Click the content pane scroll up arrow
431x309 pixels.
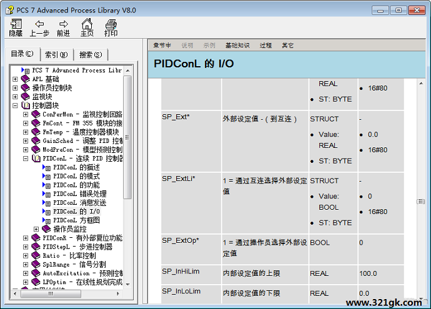[421, 83]
